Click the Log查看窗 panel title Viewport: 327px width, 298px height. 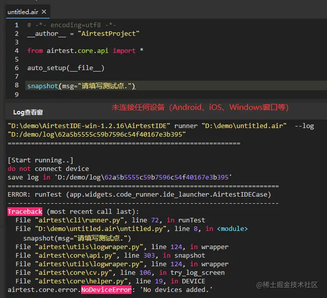click(x=28, y=112)
